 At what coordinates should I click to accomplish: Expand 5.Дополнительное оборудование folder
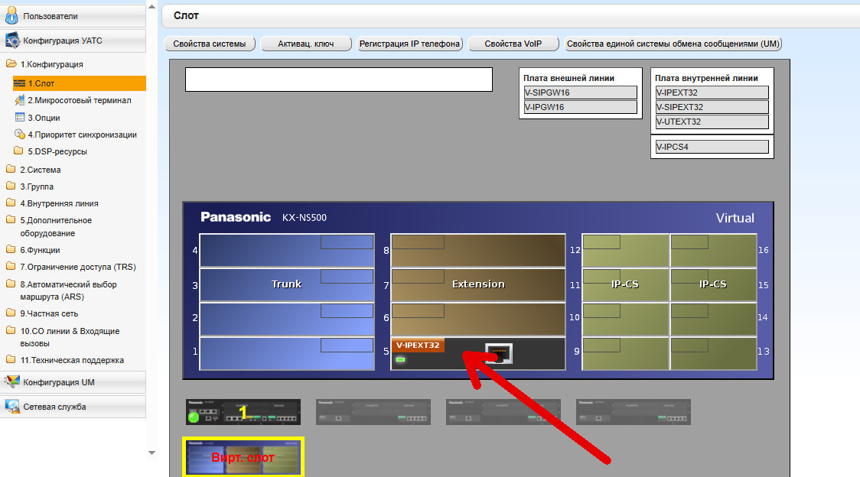tap(11, 220)
